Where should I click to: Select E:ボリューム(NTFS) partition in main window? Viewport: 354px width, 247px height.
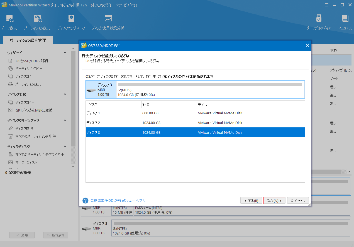(242, 210)
